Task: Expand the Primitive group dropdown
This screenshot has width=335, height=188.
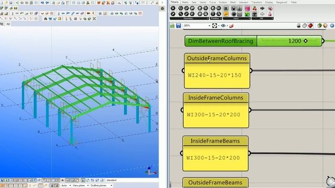Action: pos(221,19)
